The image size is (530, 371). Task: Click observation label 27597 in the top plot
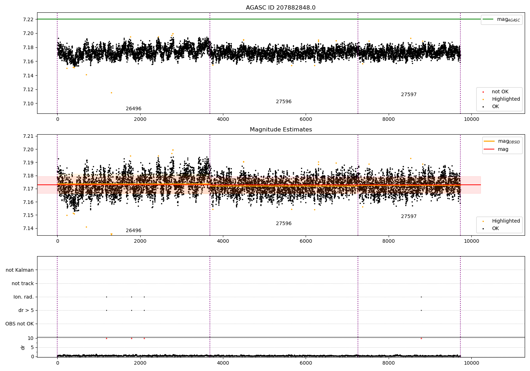[409, 95]
